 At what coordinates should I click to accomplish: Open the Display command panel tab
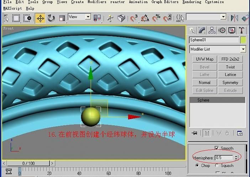(x=232, y=30)
